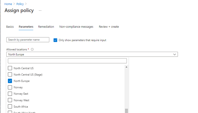Tick the Norway West checkbox
This screenshot has width=198, height=113.
coord(10,100)
